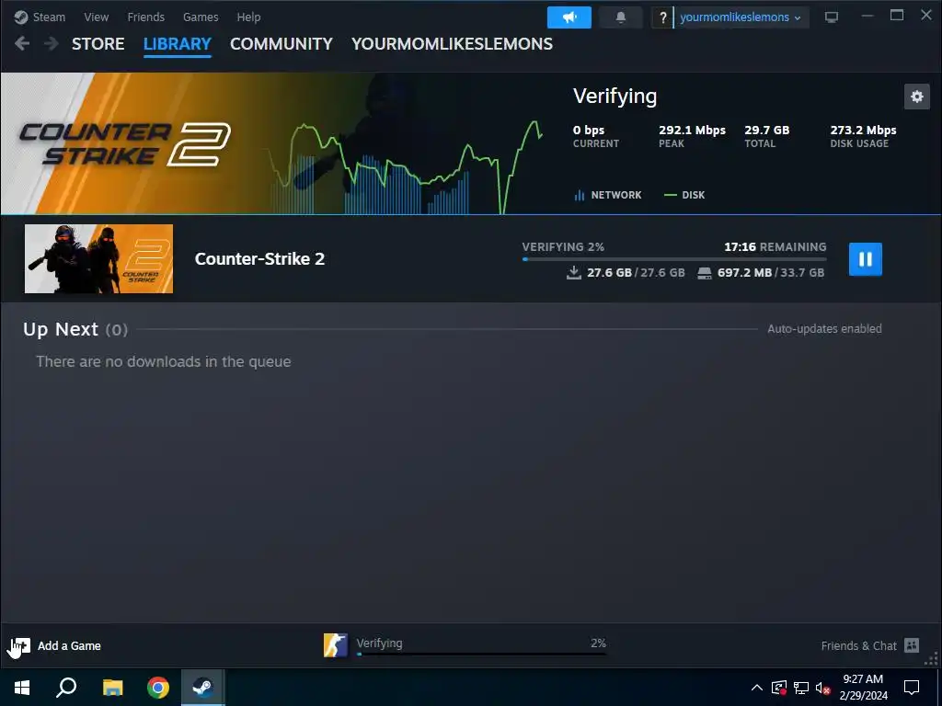This screenshot has width=942, height=706.
Task: Click the network tray icon
Action: (801, 688)
